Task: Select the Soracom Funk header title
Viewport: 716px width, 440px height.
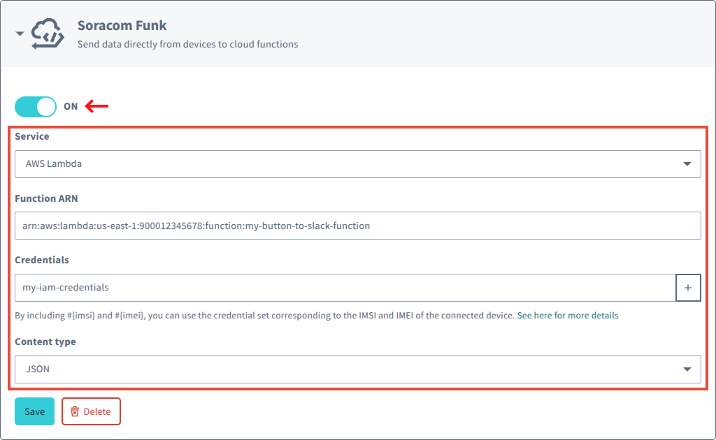Action: 122,25
